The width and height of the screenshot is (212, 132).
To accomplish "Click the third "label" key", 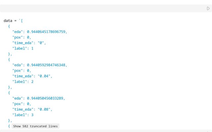I will (20, 115).
